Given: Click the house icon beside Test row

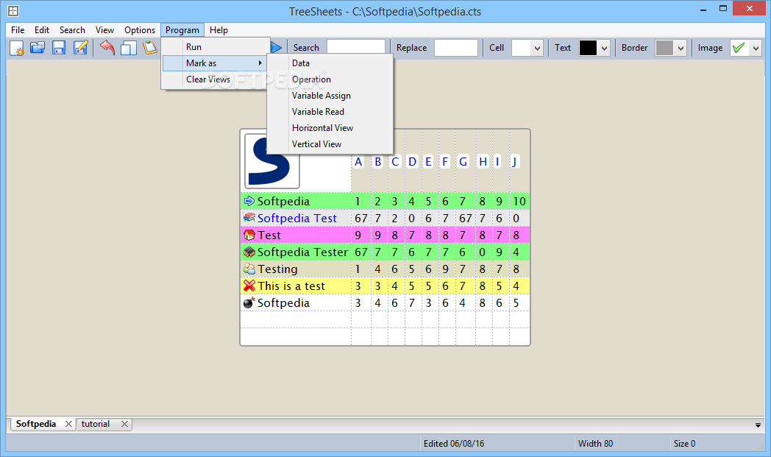Looking at the screenshot, I should 249,235.
